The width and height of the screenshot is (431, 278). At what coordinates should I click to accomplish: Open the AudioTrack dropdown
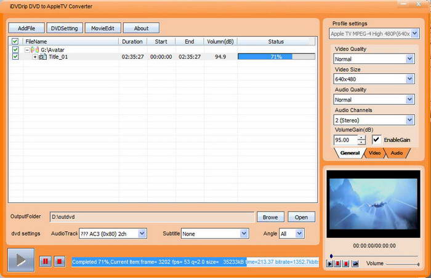tap(142, 234)
